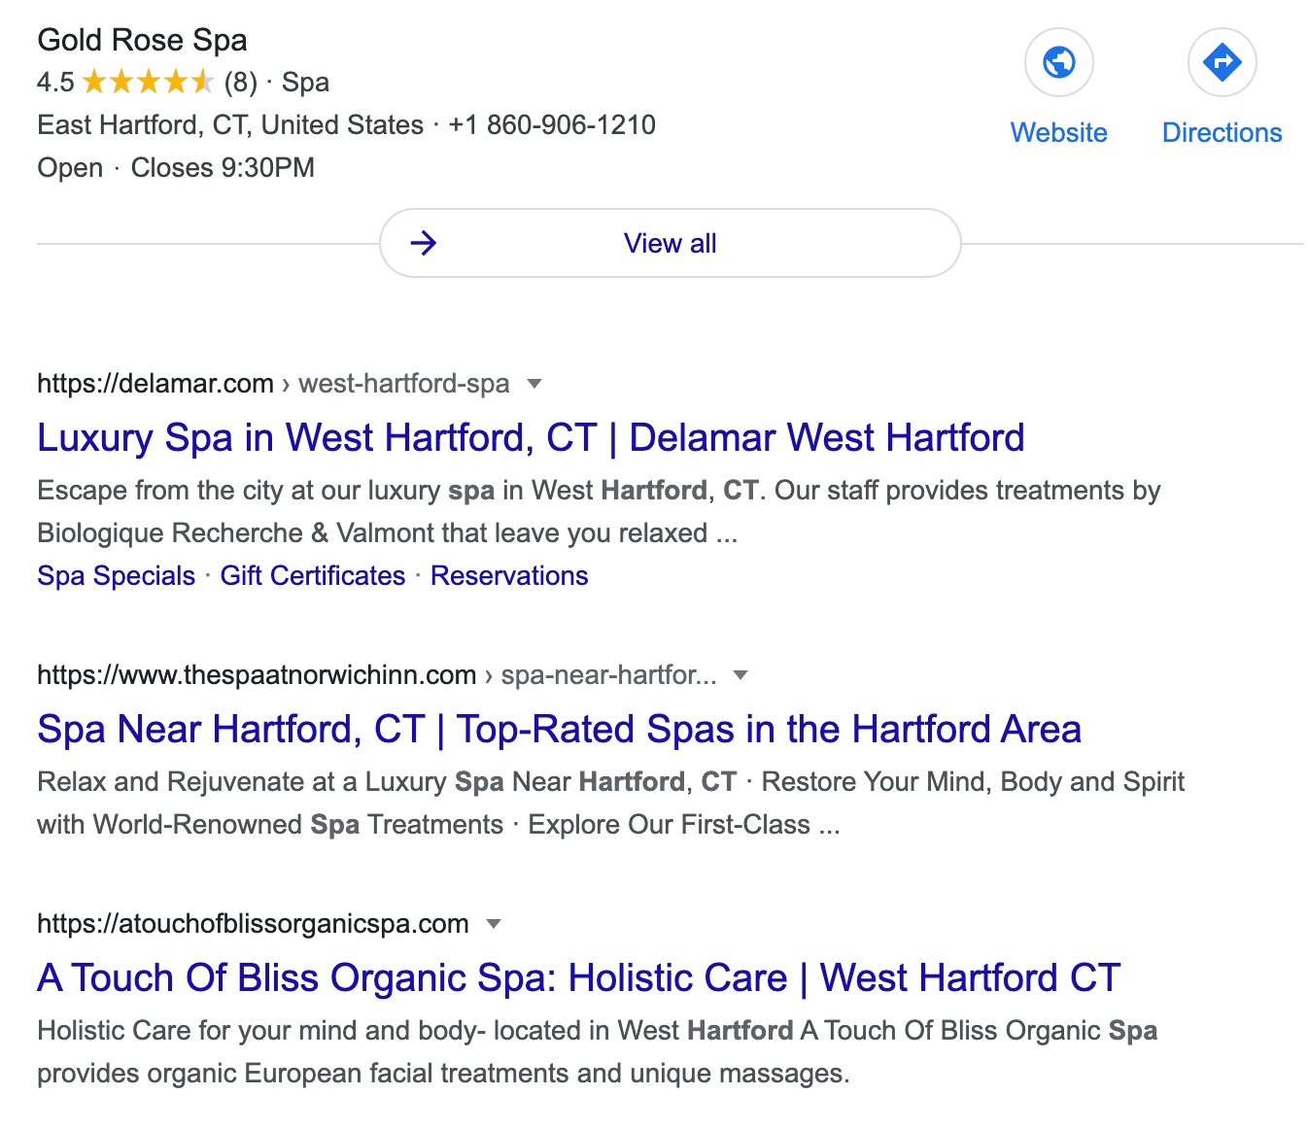Screen dimensions: 1308x1129
Task: Click the https://atouchofblissorganicspa.com URL text
Action: (253, 924)
